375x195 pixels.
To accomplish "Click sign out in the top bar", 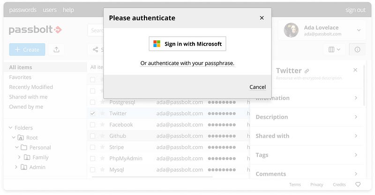I will 355,10.
